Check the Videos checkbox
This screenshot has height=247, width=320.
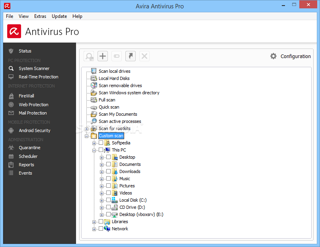pos(109,193)
